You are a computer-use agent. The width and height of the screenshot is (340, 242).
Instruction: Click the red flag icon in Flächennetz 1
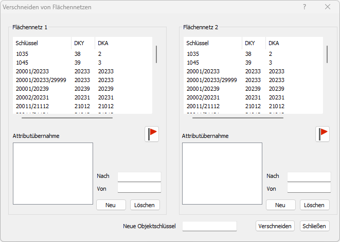152,134
